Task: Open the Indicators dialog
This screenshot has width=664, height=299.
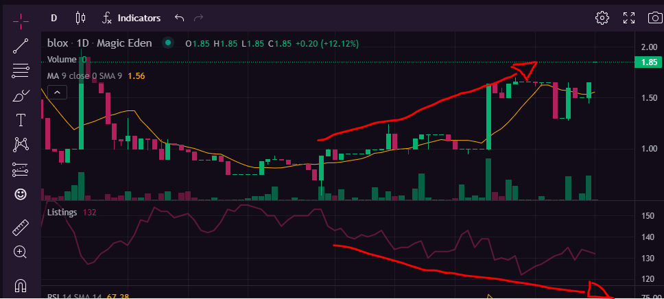Action: [131, 19]
